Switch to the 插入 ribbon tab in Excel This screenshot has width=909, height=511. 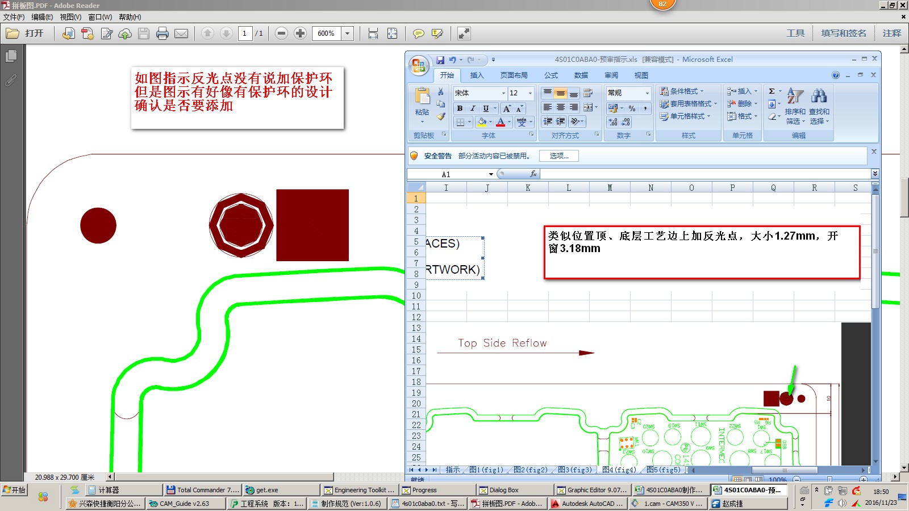click(x=477, y=76)
